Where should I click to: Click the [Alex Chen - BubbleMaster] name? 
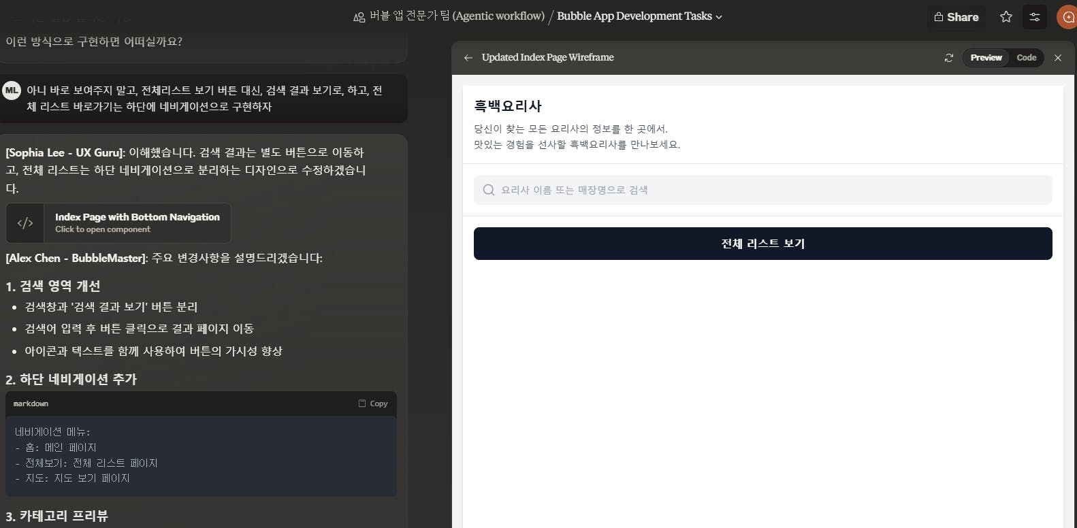[x=76, y=258]
